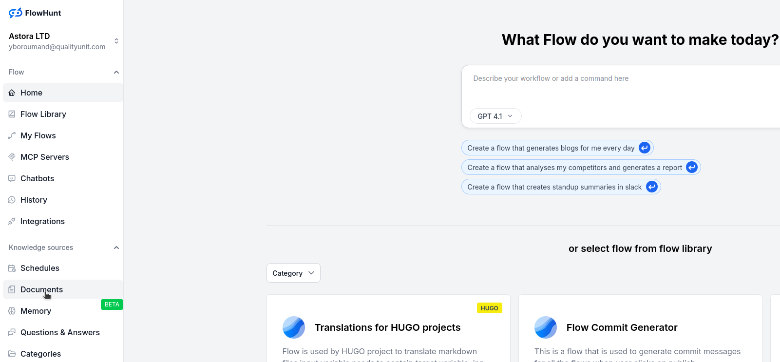Image resolution: width=780 pixels, height=362 pixels.
Task: Click the Home house icon in sidebar
Action: click(x=12, y=93)
